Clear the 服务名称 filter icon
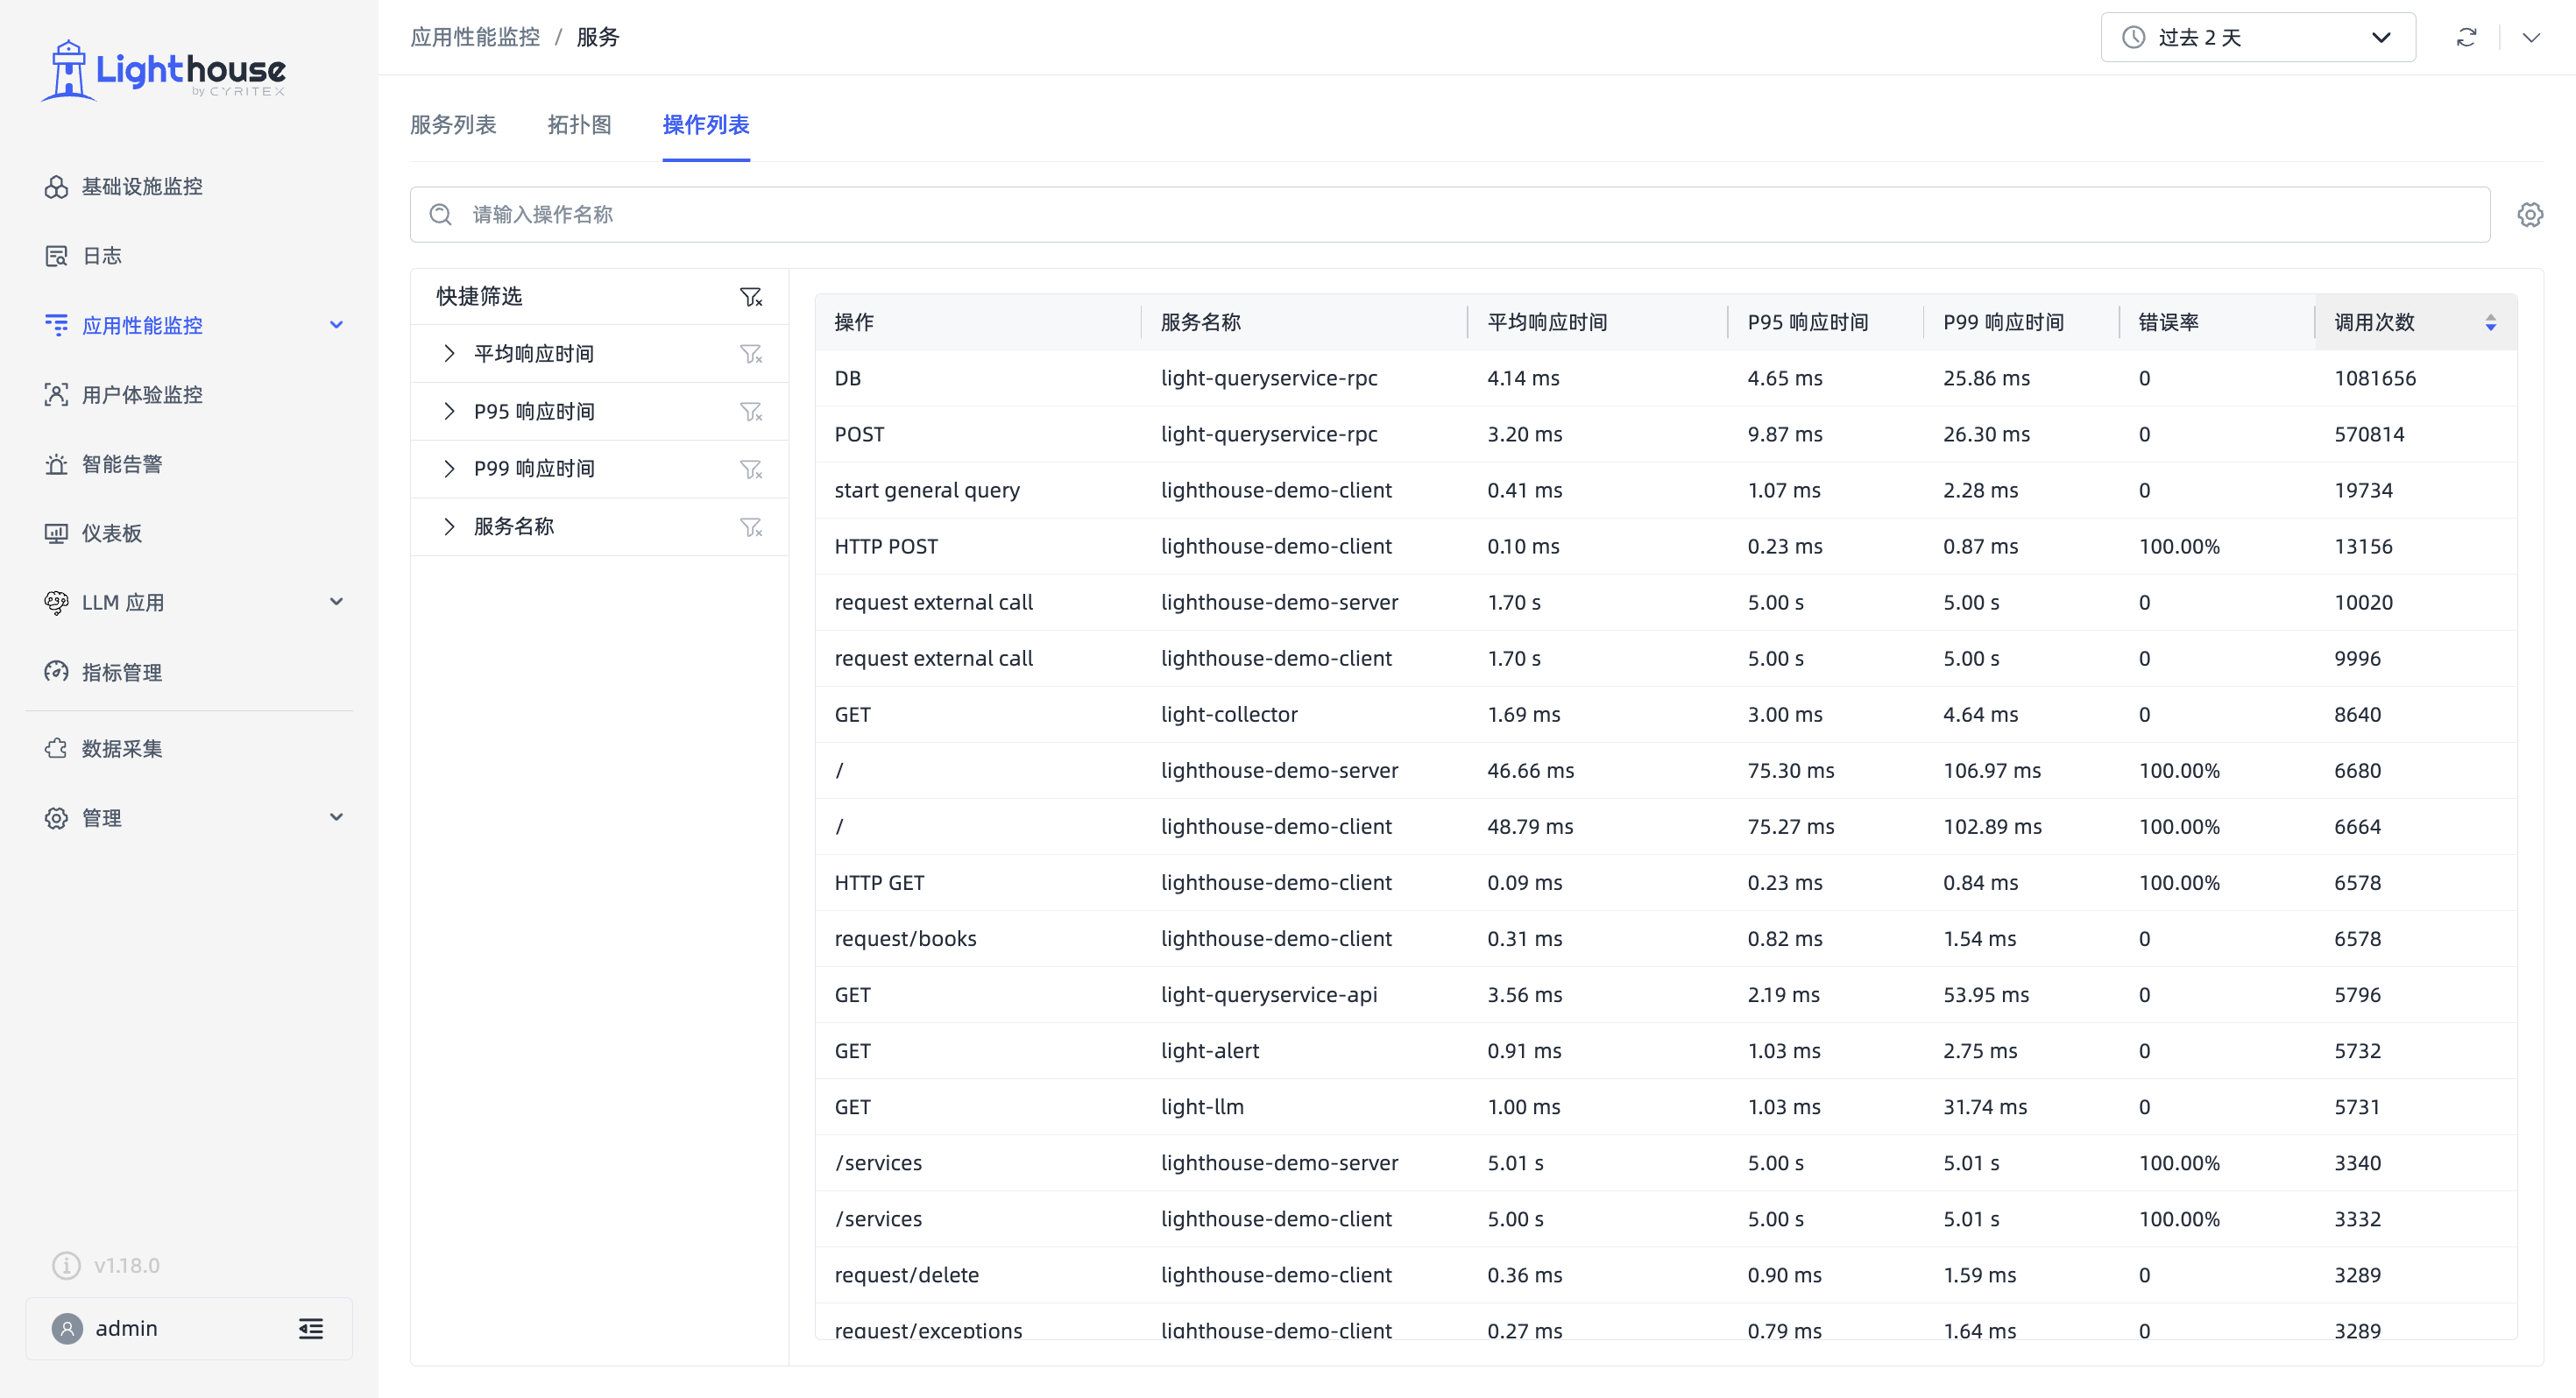This screenshot has height=1398, width=2576. pyautogui.click(x=751, y=527)
